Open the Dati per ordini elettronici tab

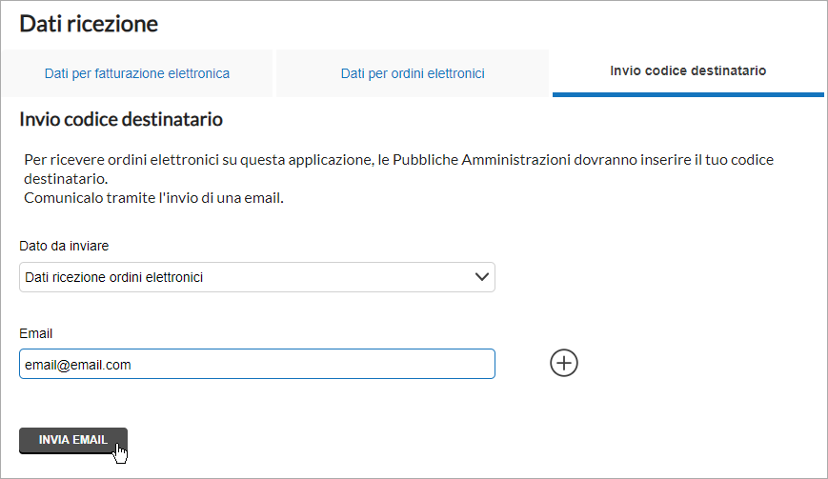tap(413, 73)
